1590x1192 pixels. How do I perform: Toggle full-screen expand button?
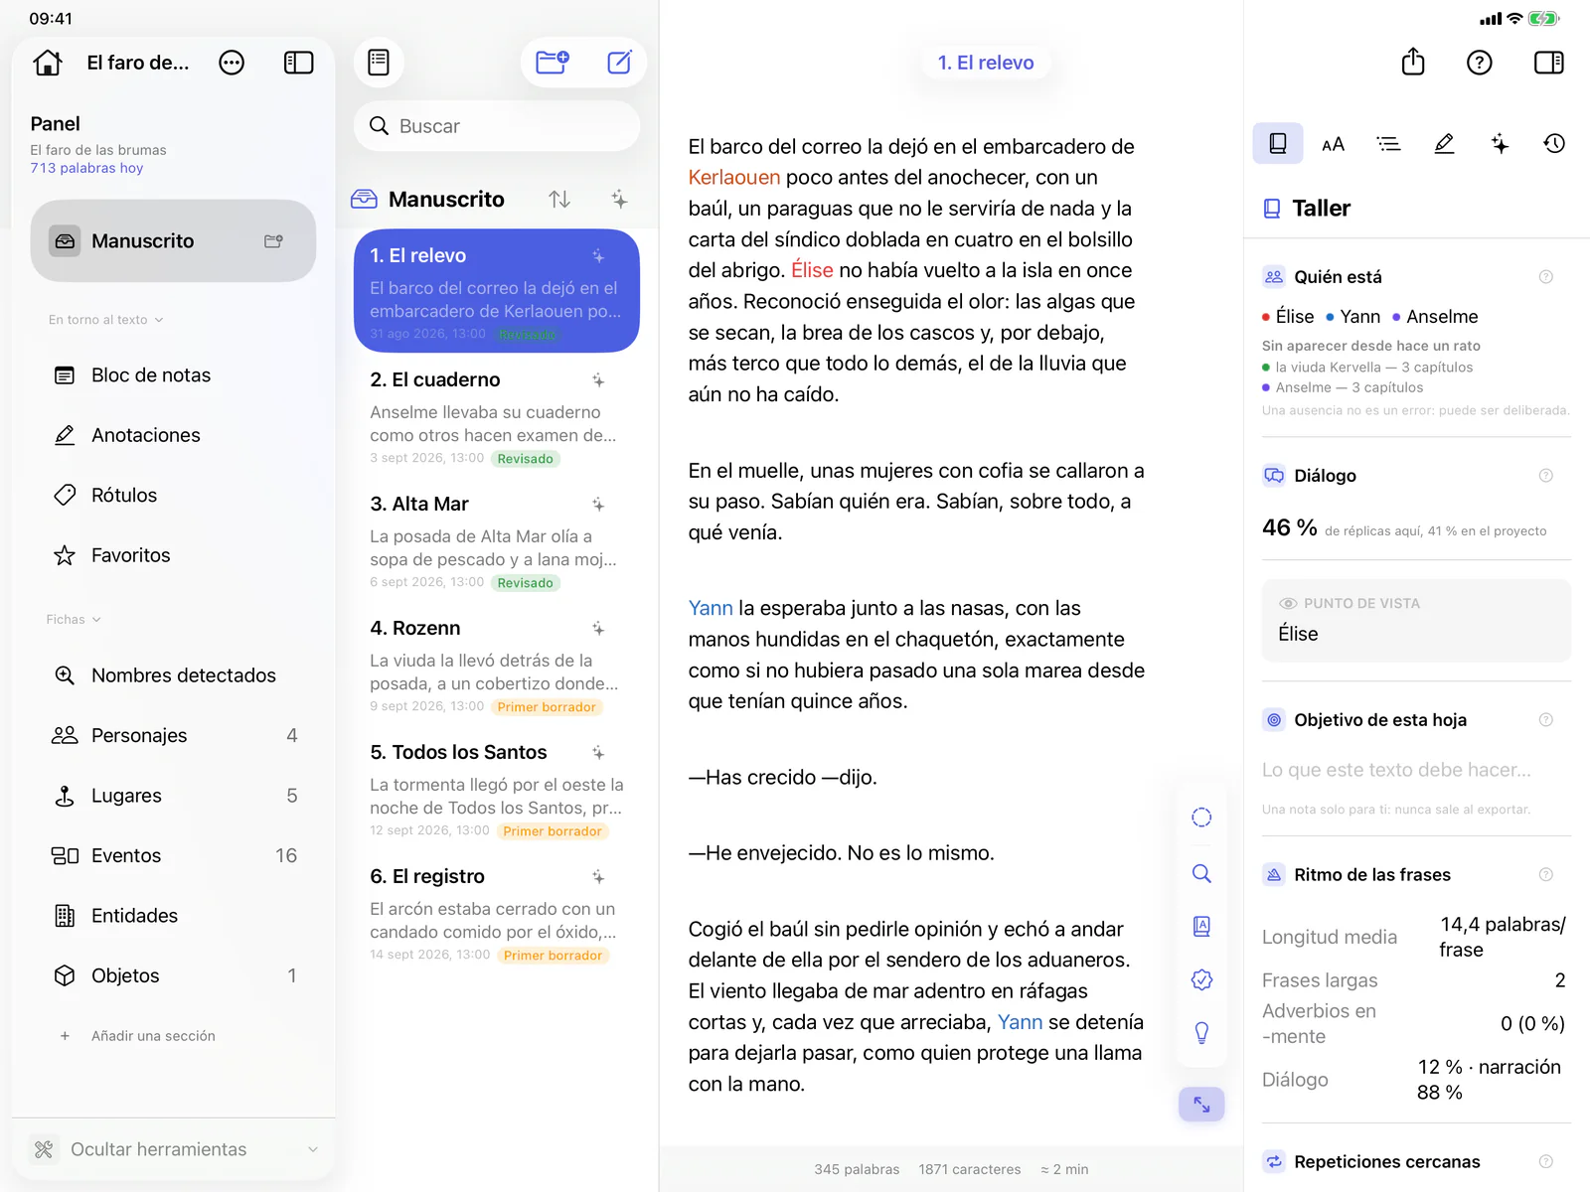pyautogui.click(x=1201, y=1105)
